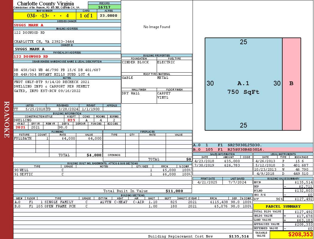Select the blue A.1 750 SqFt sketch section
Image resolution: width=314 pixels, height=239 pixels.
coord(243,84)
